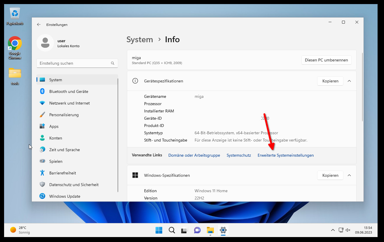Click the 'Lokales Konto' label
This screenshot has width=384, height=242.
coord(69,46)
